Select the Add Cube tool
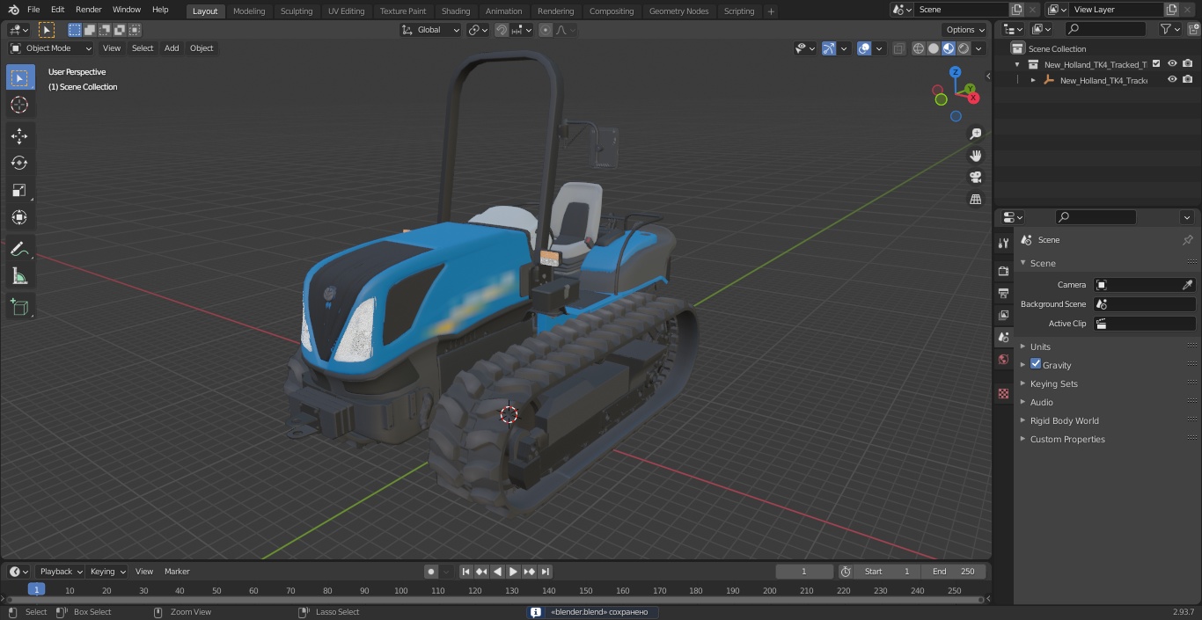Viewport: 1202px width, 620px height. pos(19,308)
